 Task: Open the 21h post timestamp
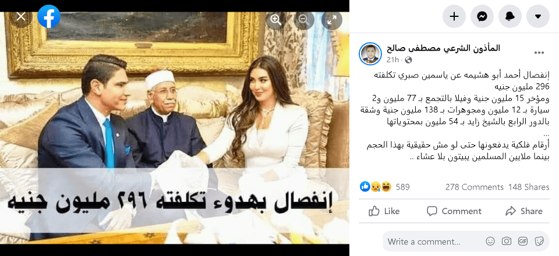[x=392, y=60]
